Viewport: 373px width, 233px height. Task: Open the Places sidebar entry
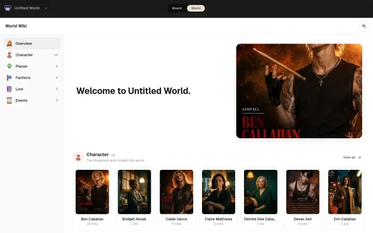tap(32, 66)
